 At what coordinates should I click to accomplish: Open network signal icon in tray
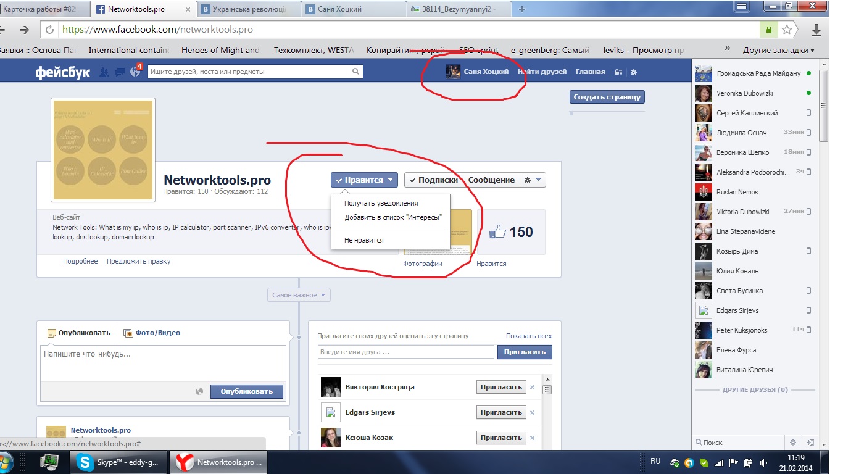point(718,462)
